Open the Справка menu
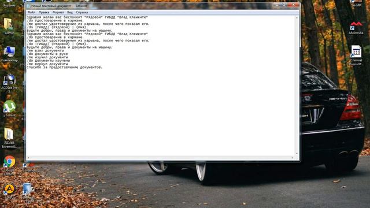The image size is (370, 208). pos(82,12)
